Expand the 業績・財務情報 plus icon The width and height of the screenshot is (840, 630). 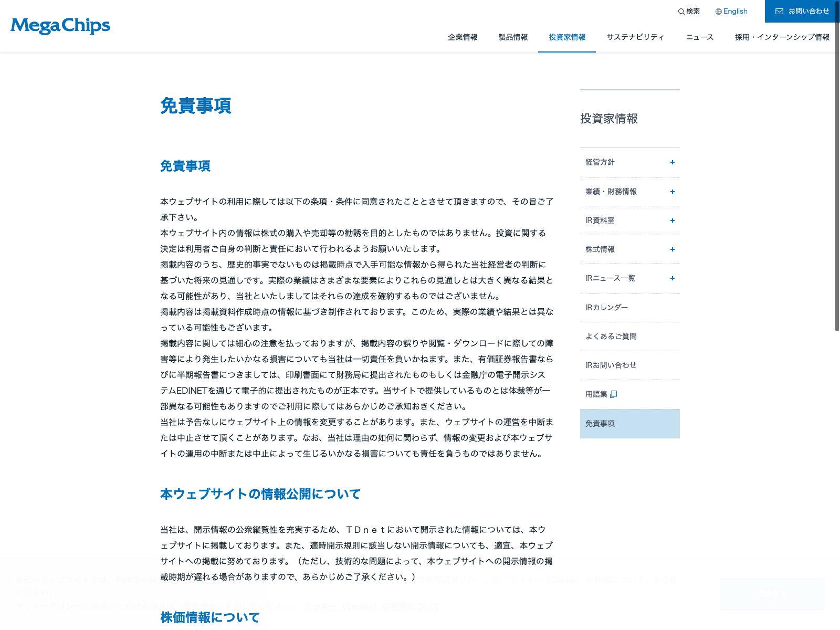pyautogui.click(x=672, y=192)
